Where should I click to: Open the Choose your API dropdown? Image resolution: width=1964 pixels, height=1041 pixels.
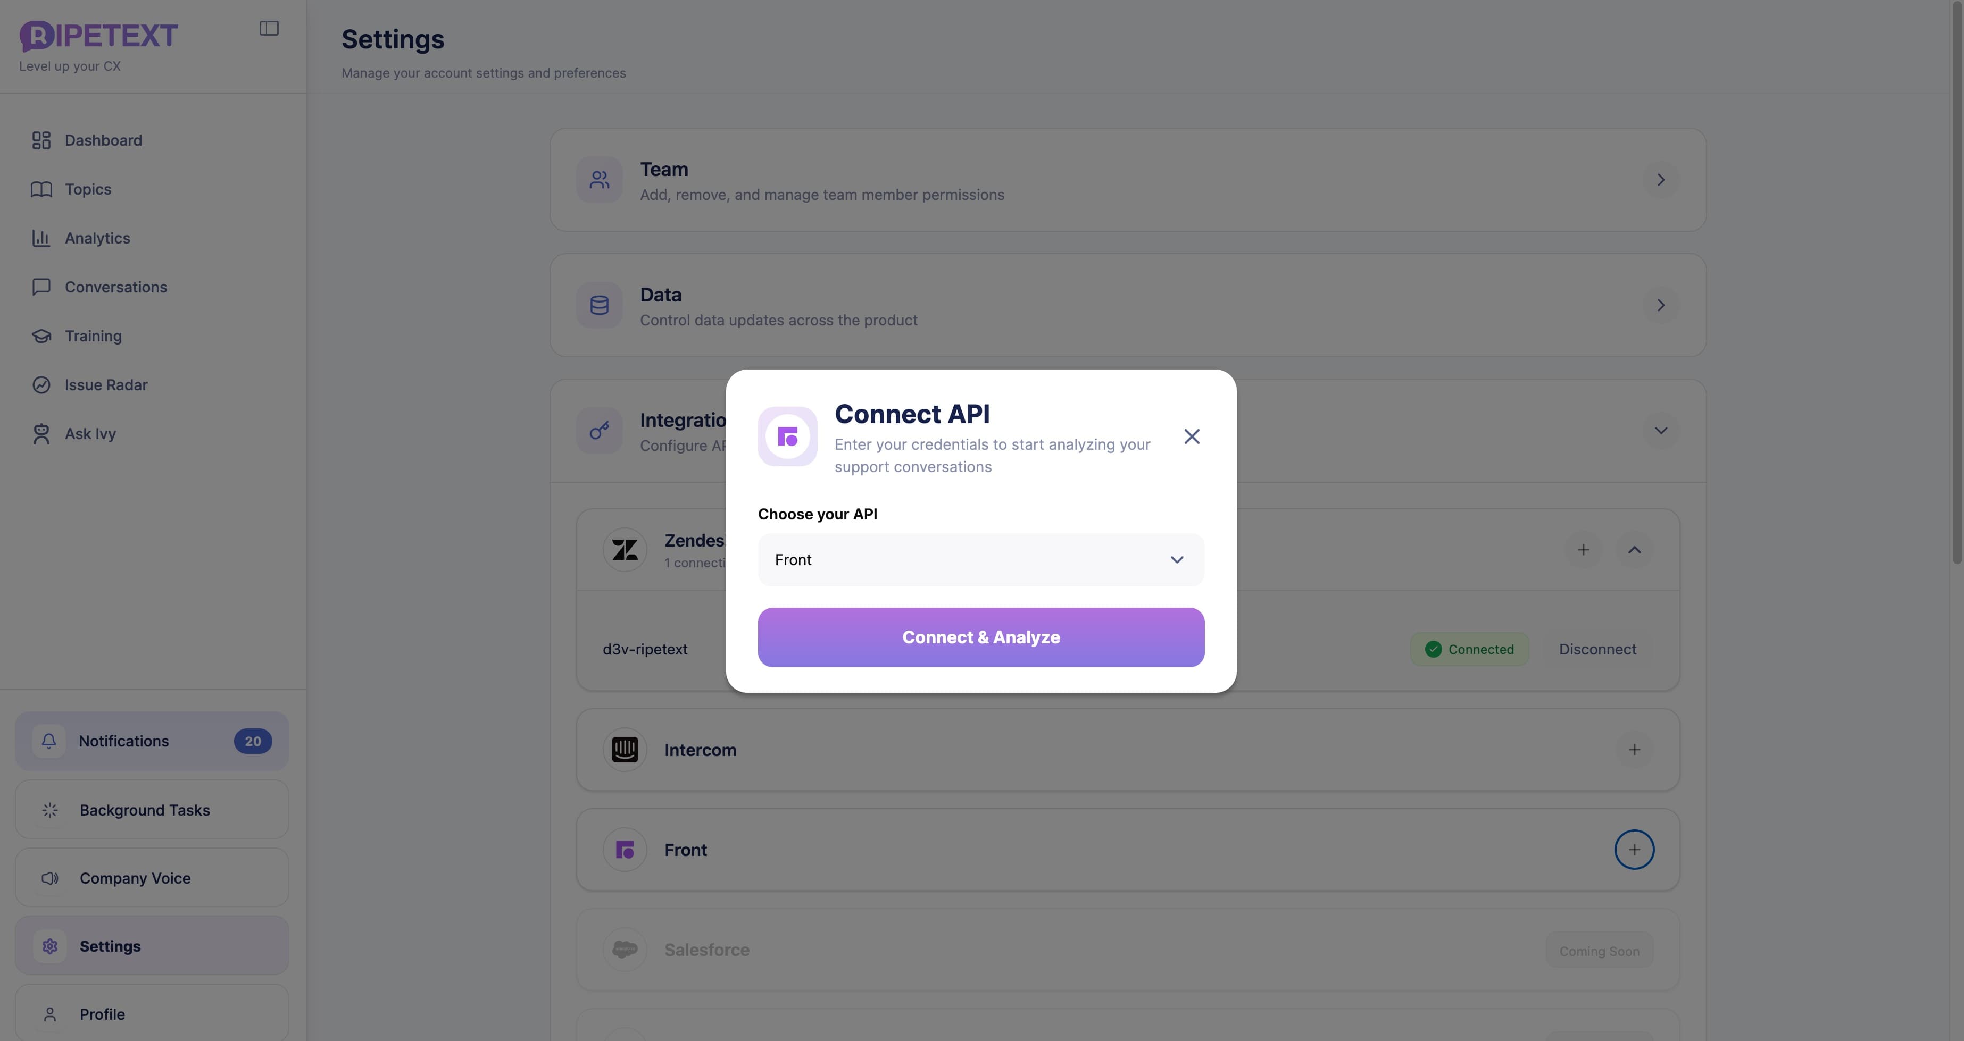pyautogui.click(x=980, y=559)
